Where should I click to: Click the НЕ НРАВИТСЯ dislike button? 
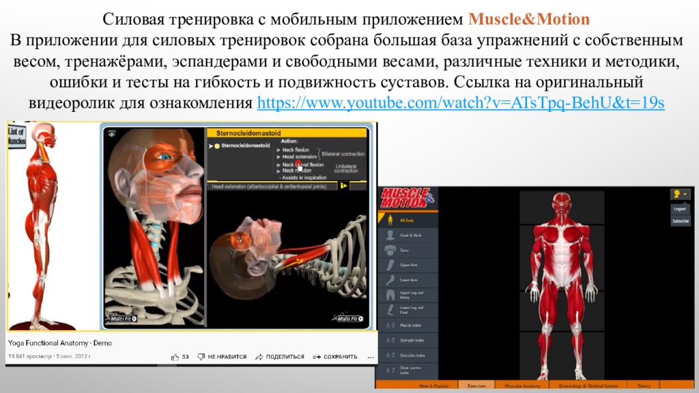click(x=222, y=357)
